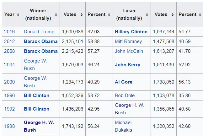Sort winner's Votes column arrows
The image size is (203, 136).
point(82,15)
